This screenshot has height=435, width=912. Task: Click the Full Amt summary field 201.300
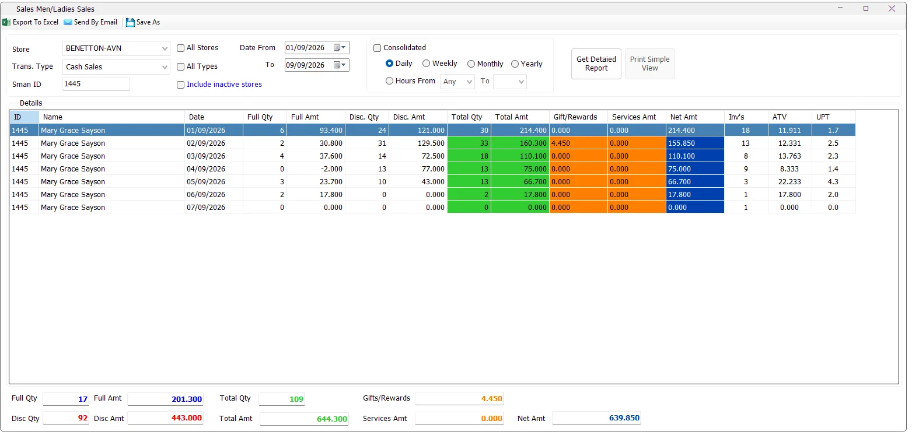coord(166,399)
